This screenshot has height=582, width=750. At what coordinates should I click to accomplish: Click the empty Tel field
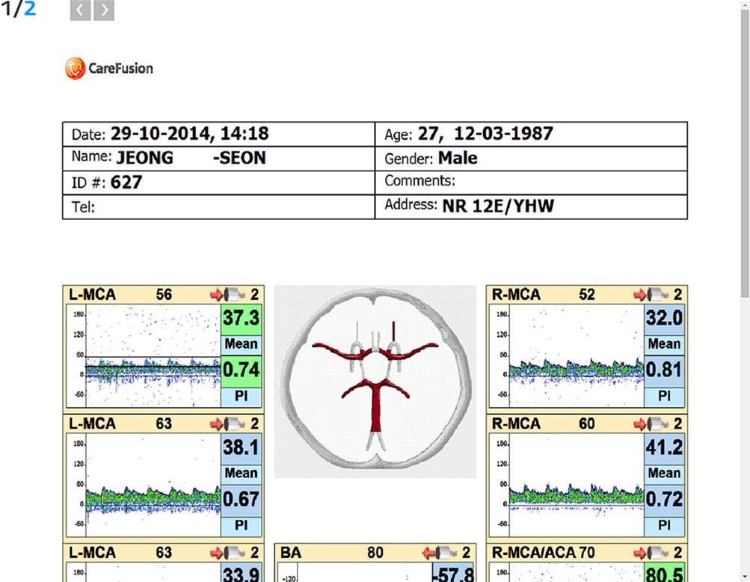(x=218, y=206)
